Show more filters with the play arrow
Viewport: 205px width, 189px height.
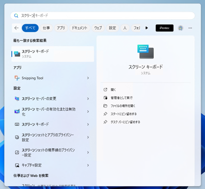pos(146,28)
